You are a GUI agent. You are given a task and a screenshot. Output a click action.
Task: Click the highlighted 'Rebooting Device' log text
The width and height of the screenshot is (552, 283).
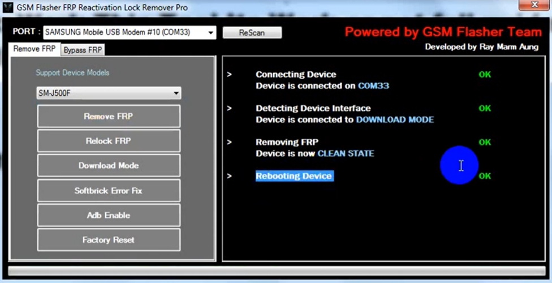(294, 176)
